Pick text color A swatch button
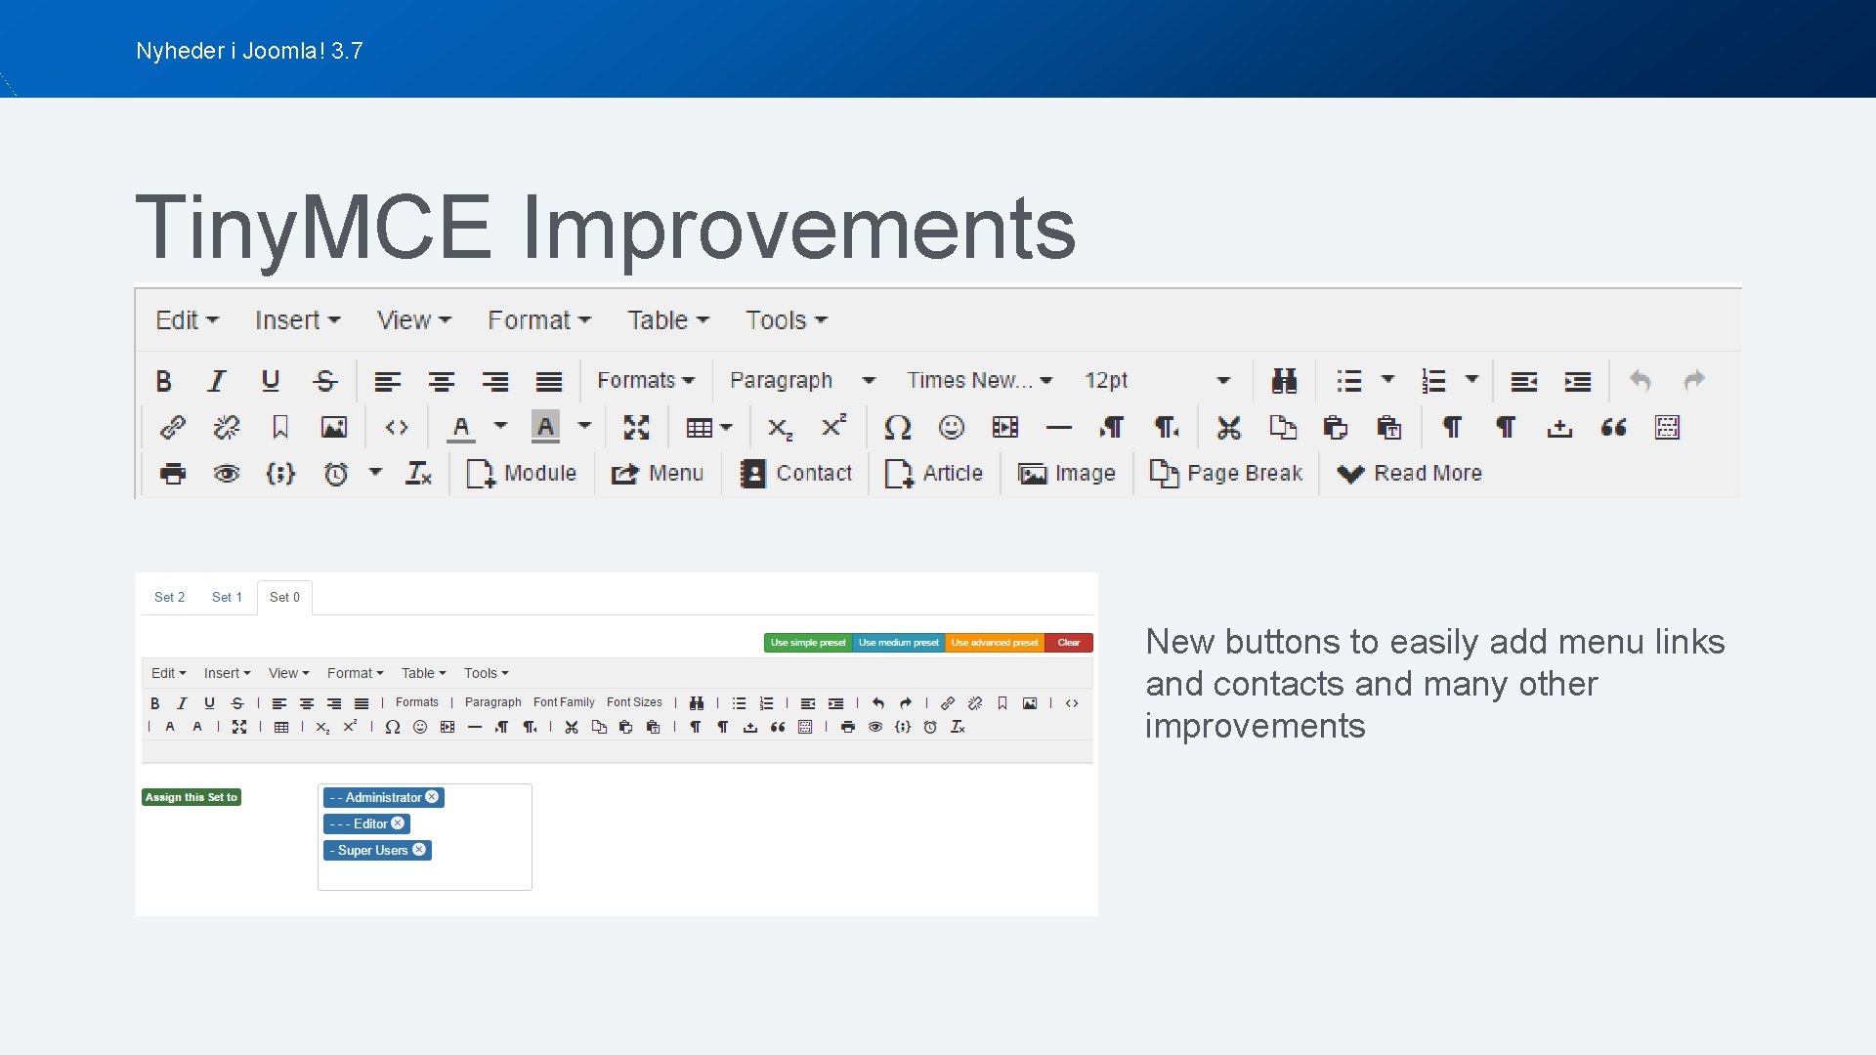Image resolution: width=1876 pixels, height=1055 pixels. coord(461,427)
